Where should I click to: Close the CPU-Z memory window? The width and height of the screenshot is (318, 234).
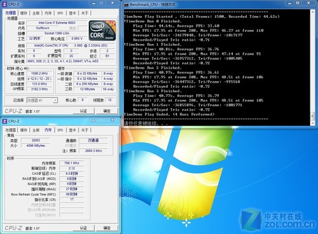click(113, 120)
